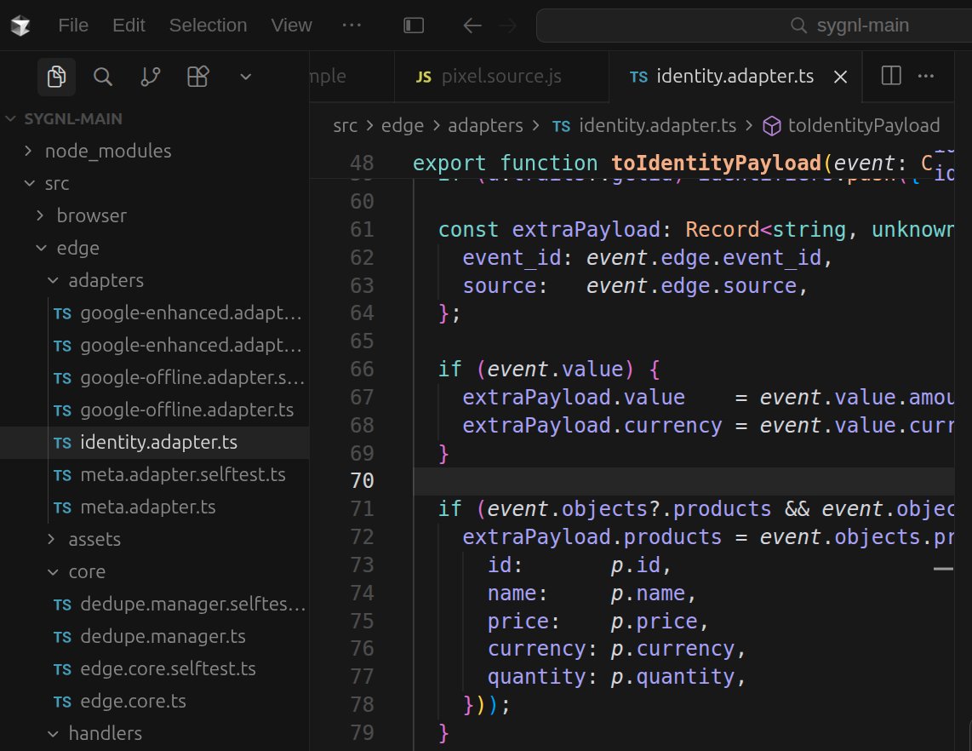Click sticky scroll line toIdentityPayload function
972x751 pixels.
tap(632, 163)
